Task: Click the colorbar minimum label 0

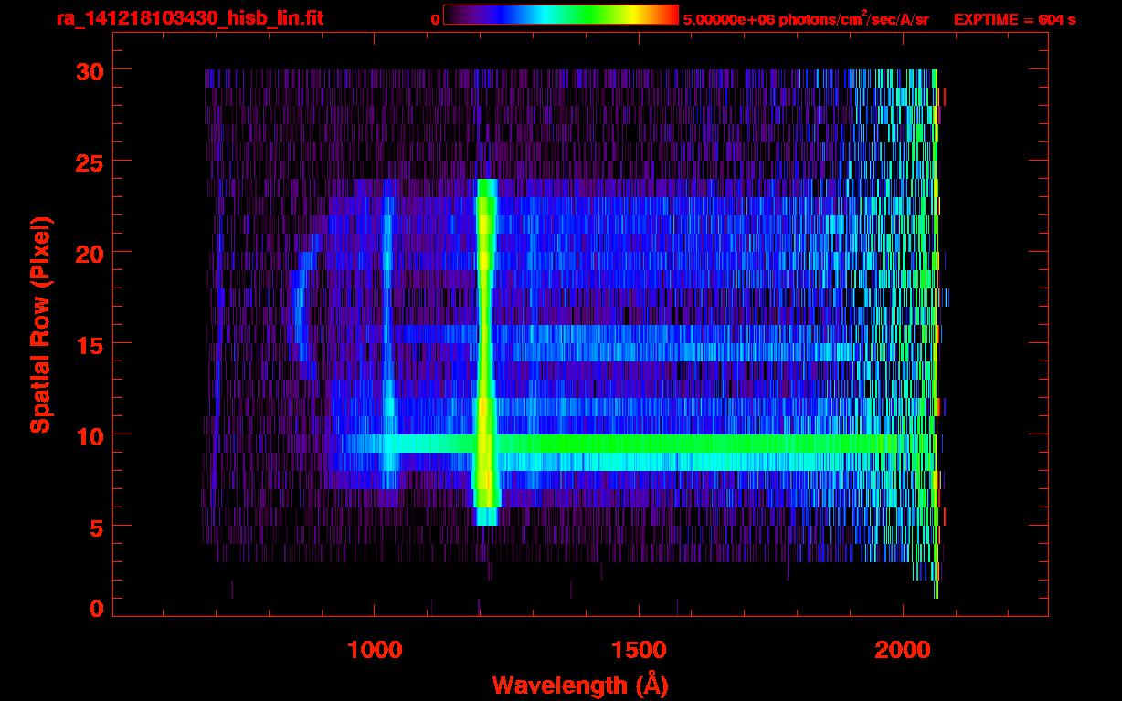Action: [436, 19]
